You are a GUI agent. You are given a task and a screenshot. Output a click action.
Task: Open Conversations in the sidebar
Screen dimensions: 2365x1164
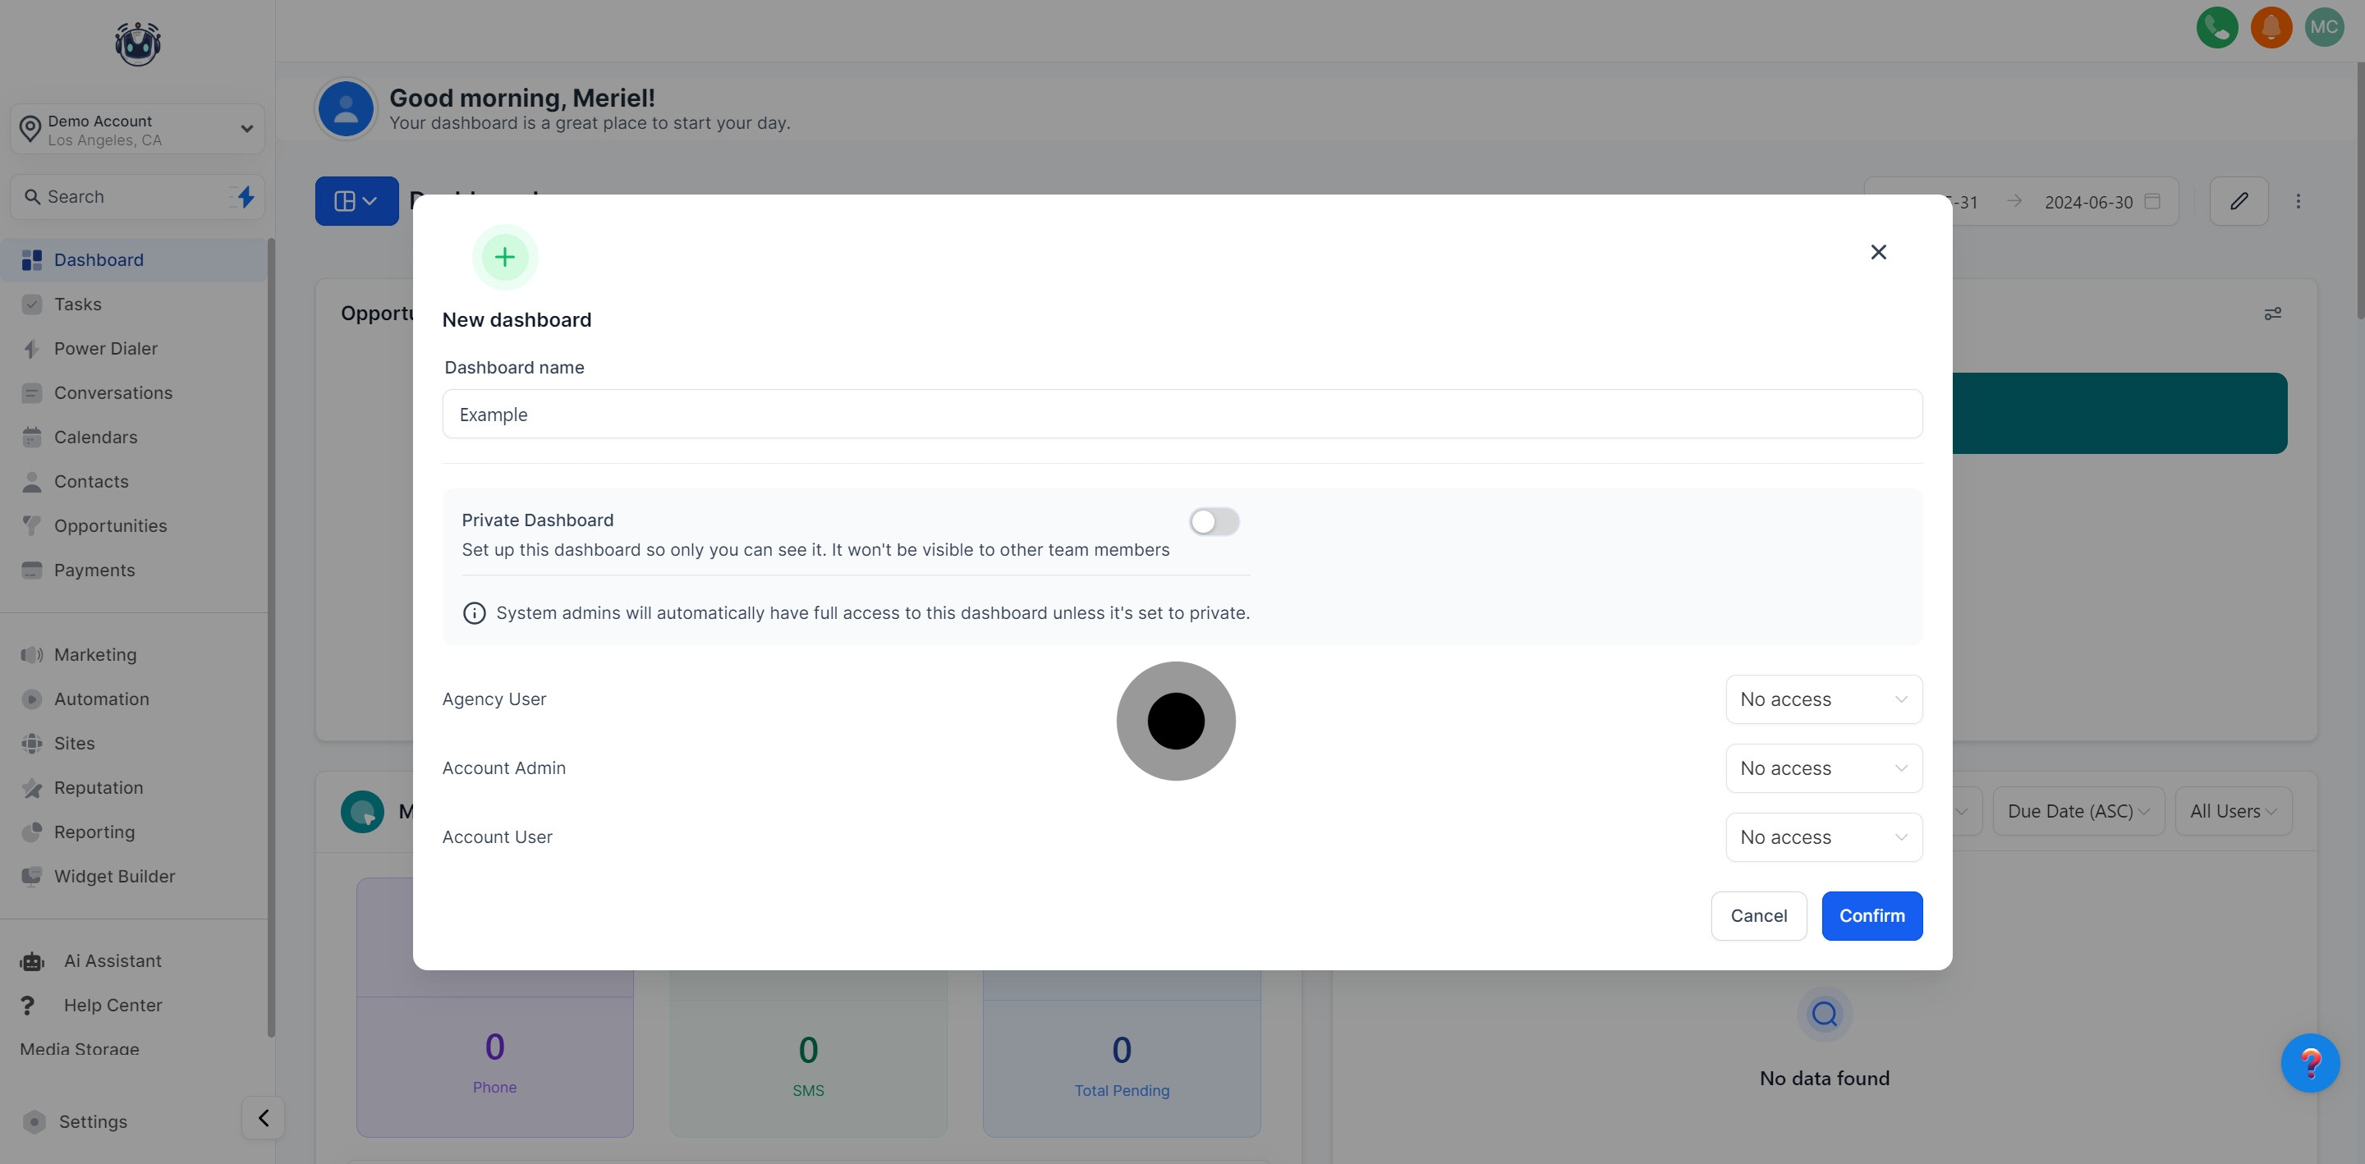pyautogui.click(x=113, y=393)
